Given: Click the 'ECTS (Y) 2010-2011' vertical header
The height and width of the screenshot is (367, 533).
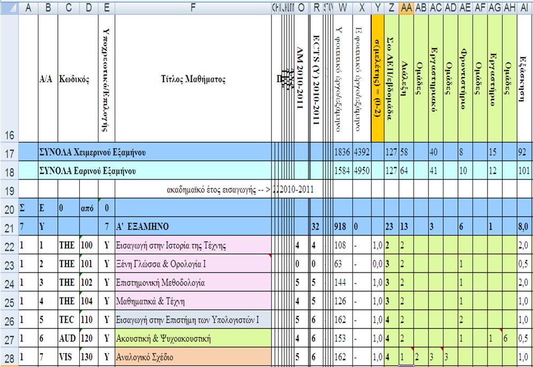Looking at the screenshot, I should point(316,79).
